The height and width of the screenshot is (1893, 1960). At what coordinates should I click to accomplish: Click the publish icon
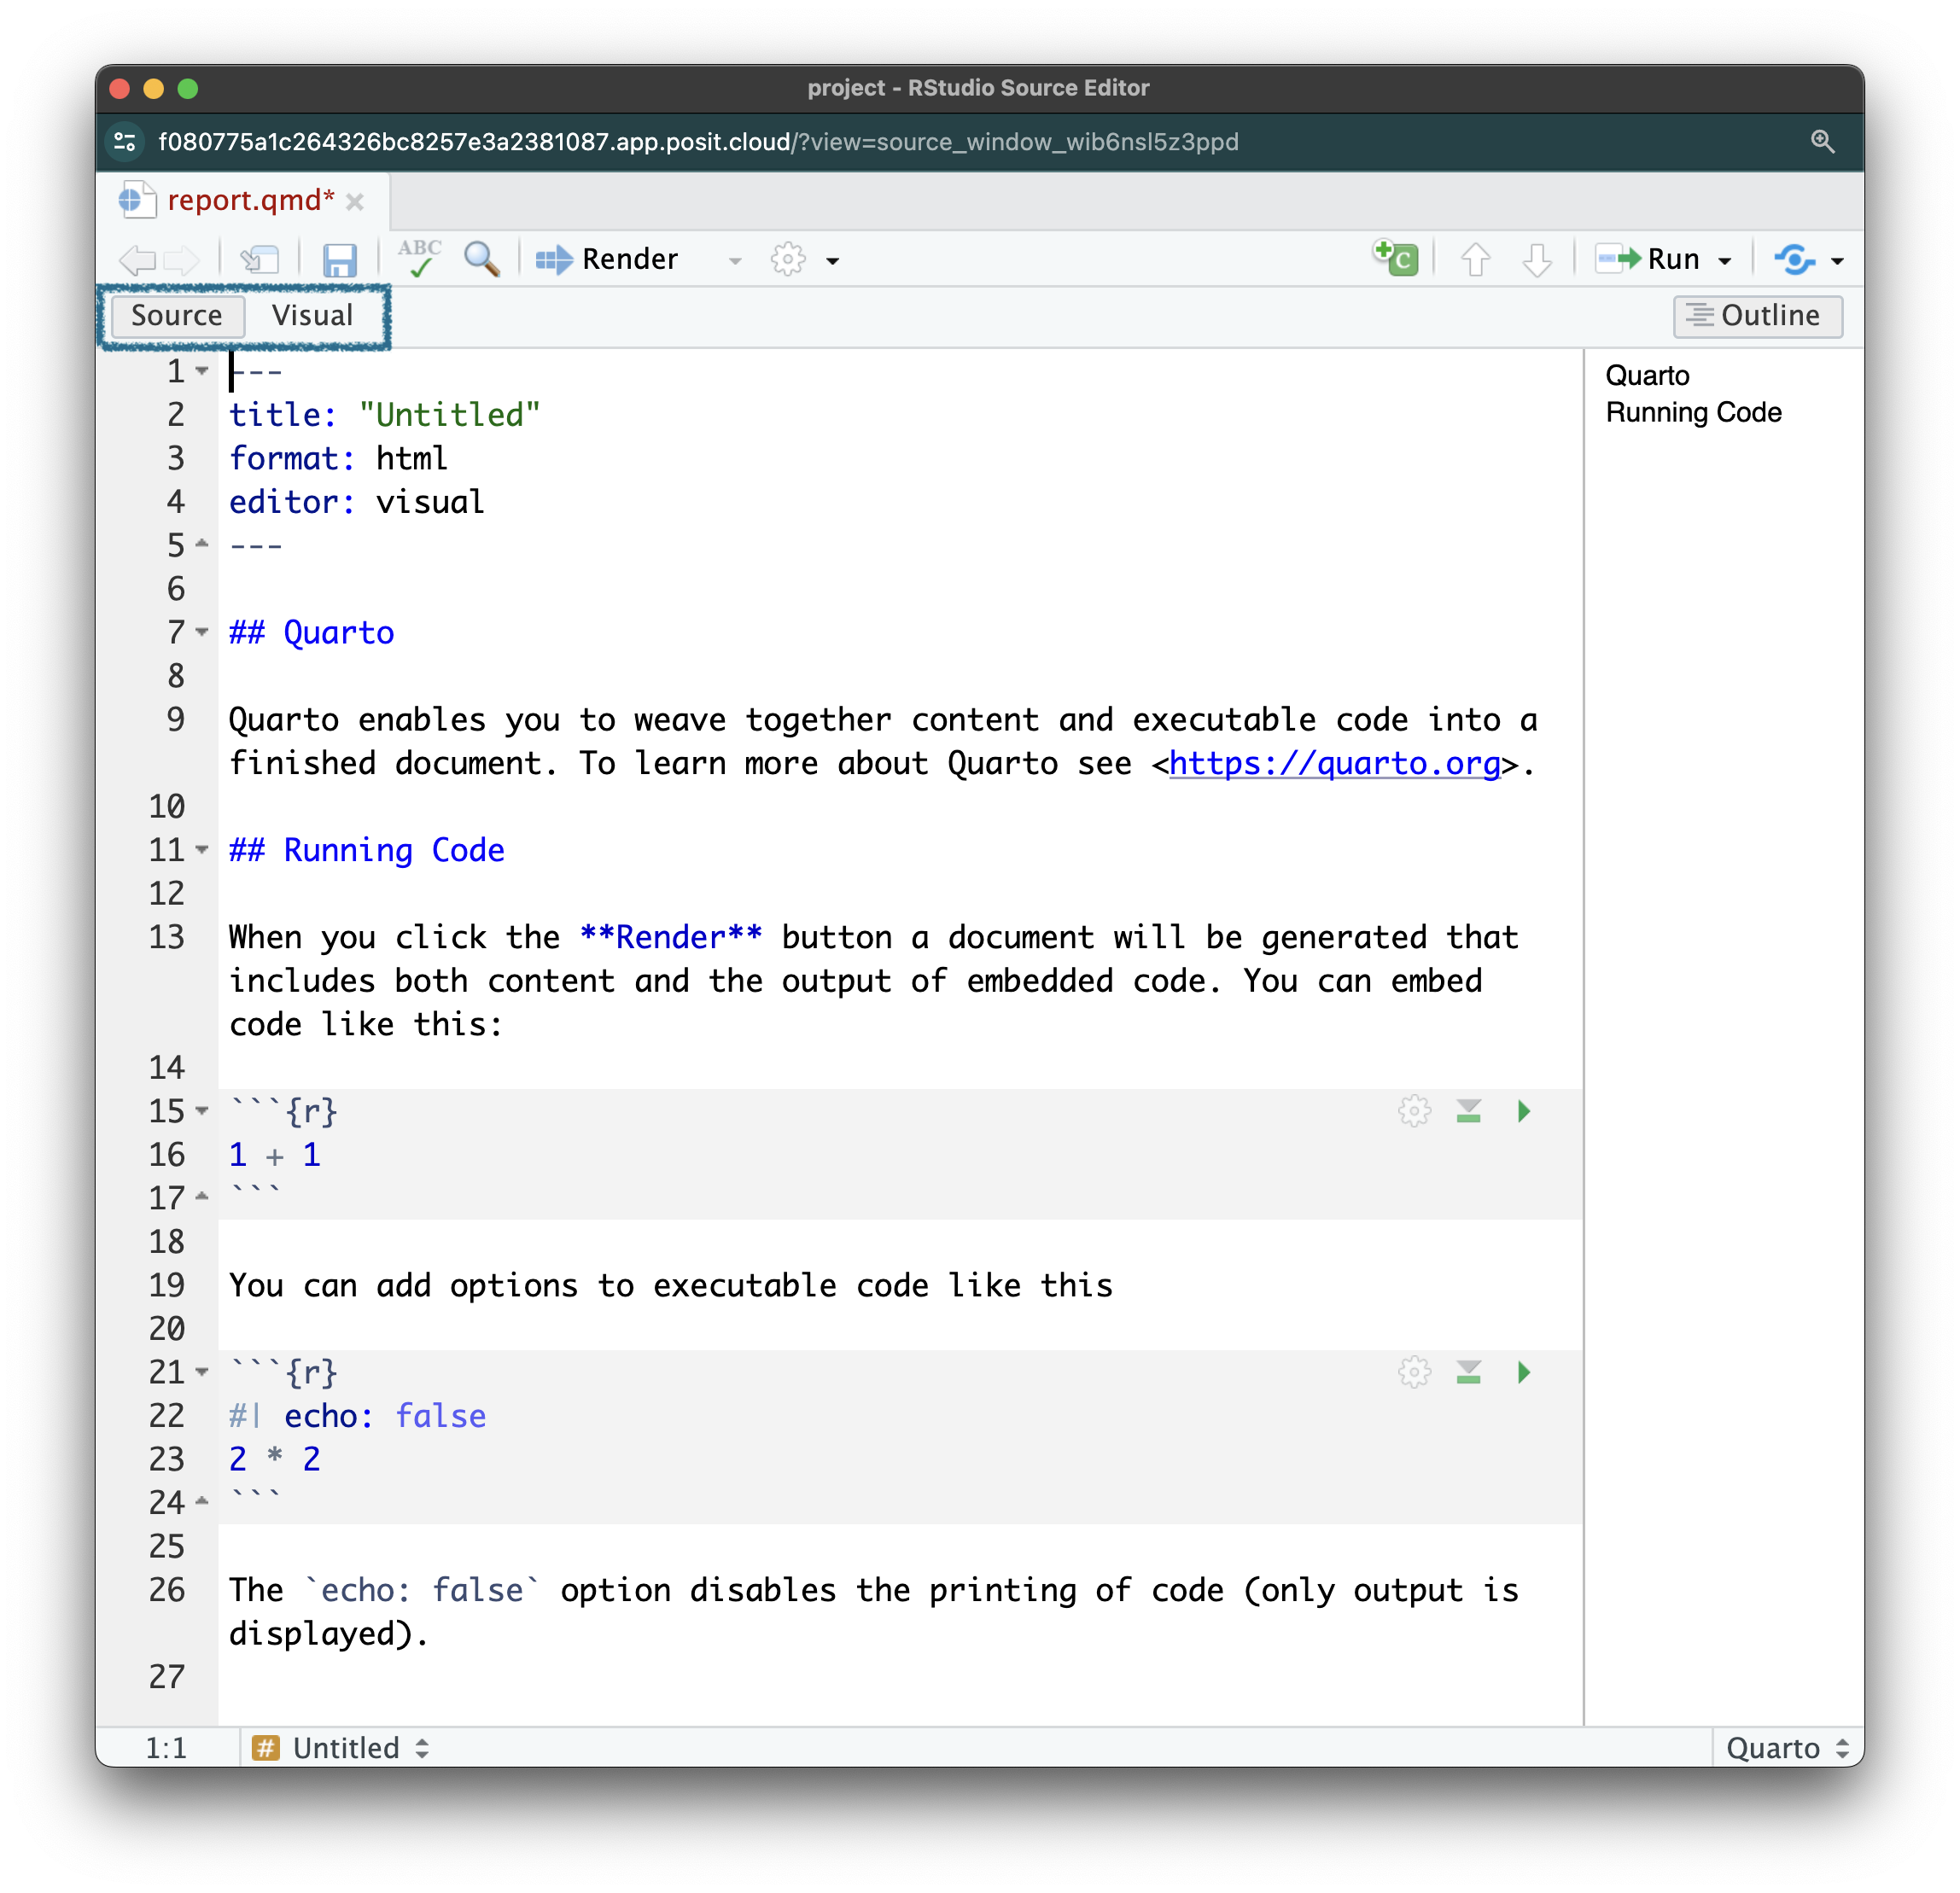click(1794, 260)
